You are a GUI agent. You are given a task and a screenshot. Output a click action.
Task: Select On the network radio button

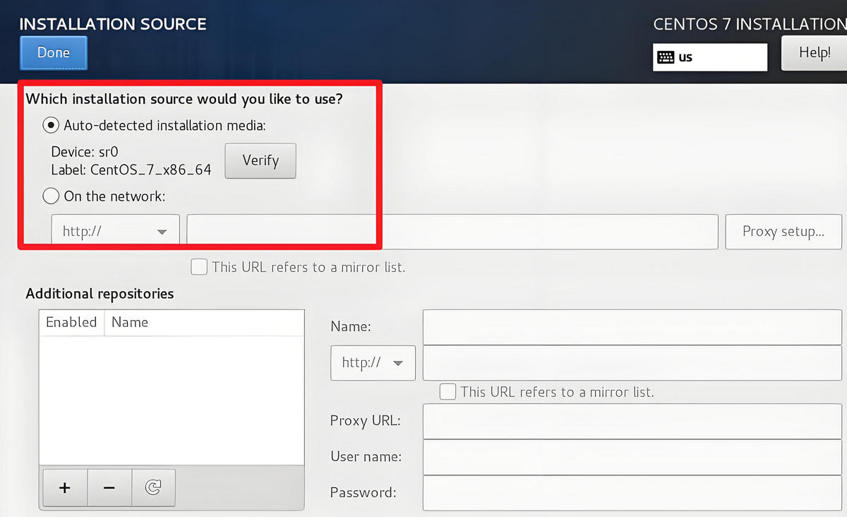[x=51, y=196]
